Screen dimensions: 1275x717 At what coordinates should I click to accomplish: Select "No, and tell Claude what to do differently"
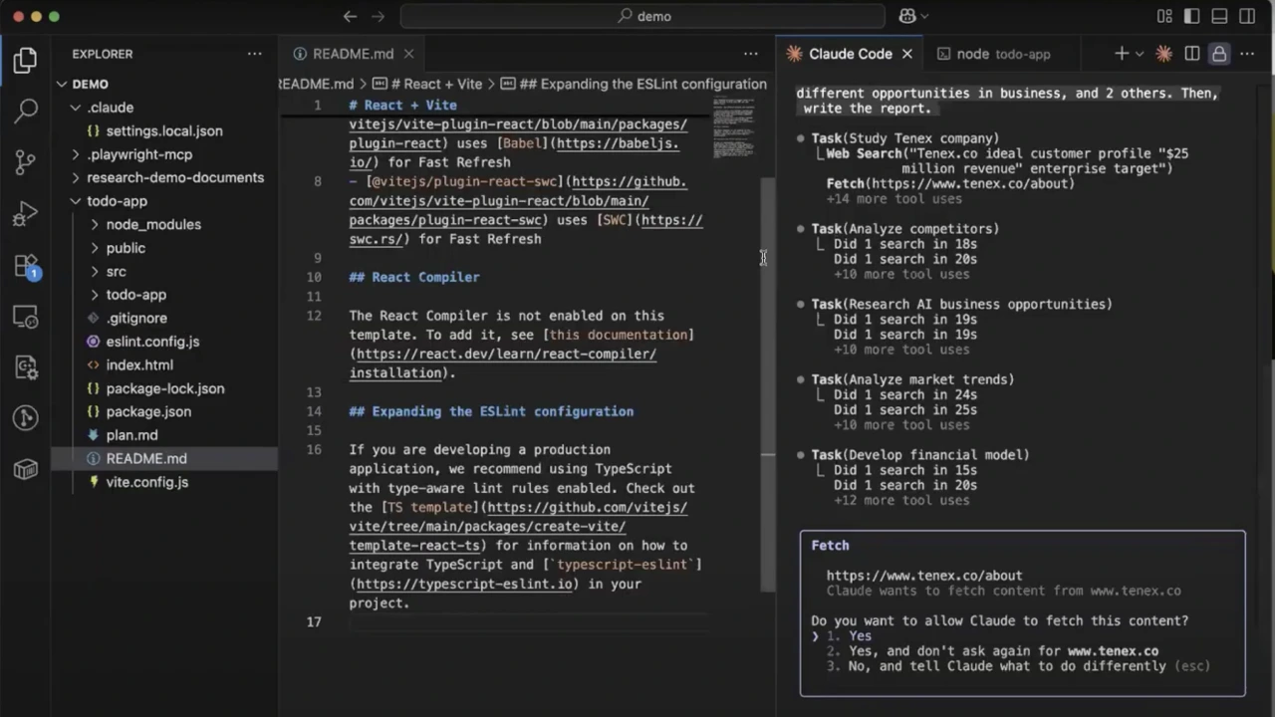[x=1006, y=665]
